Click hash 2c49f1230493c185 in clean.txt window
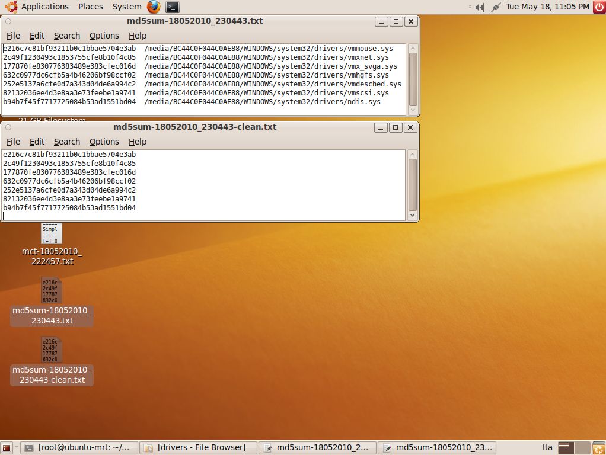606x455 pixels. click(69, 164)
